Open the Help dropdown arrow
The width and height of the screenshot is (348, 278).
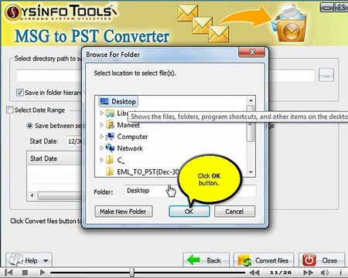tap(46, 261)
